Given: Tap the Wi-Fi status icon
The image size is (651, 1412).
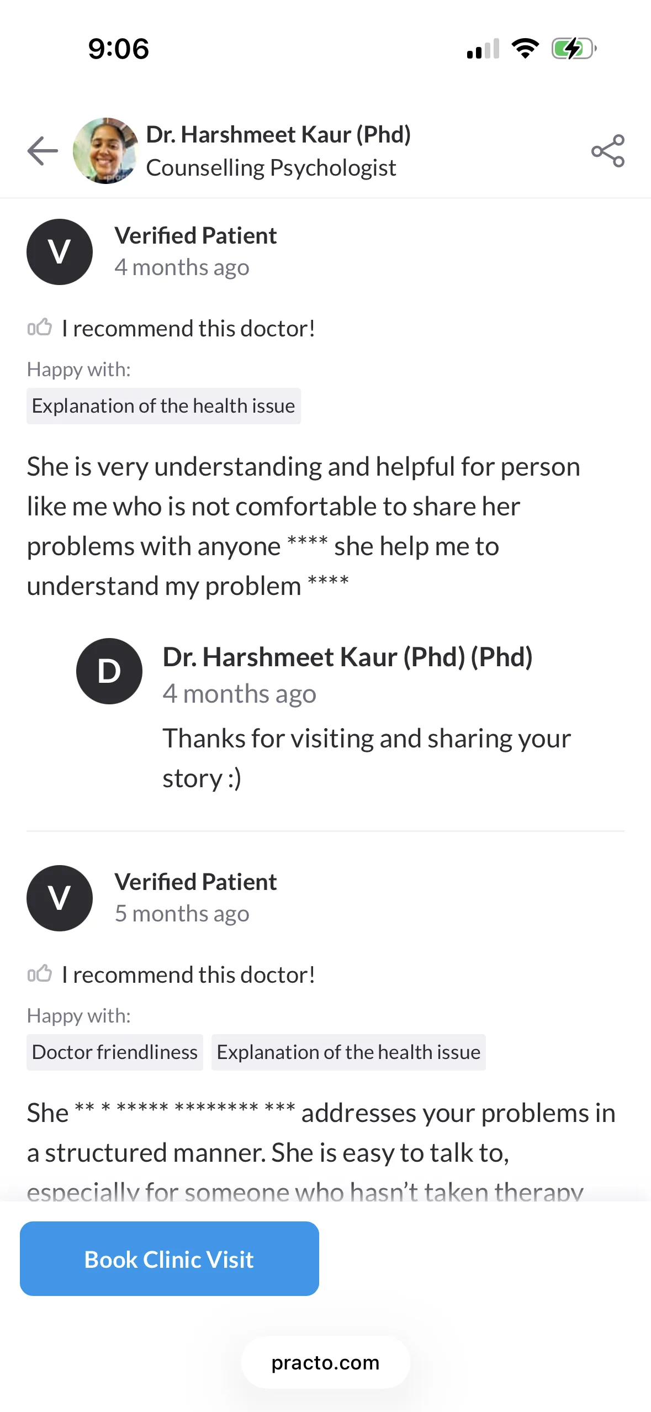Looking at the screenshot, I should click(525, 49).
